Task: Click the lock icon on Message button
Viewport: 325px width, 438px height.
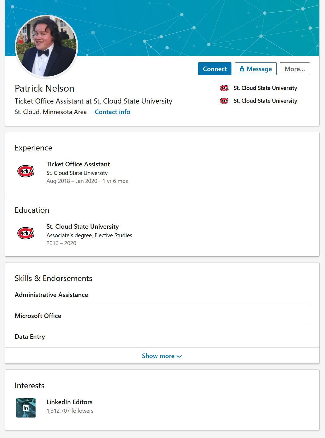Action: click(242, 69)
